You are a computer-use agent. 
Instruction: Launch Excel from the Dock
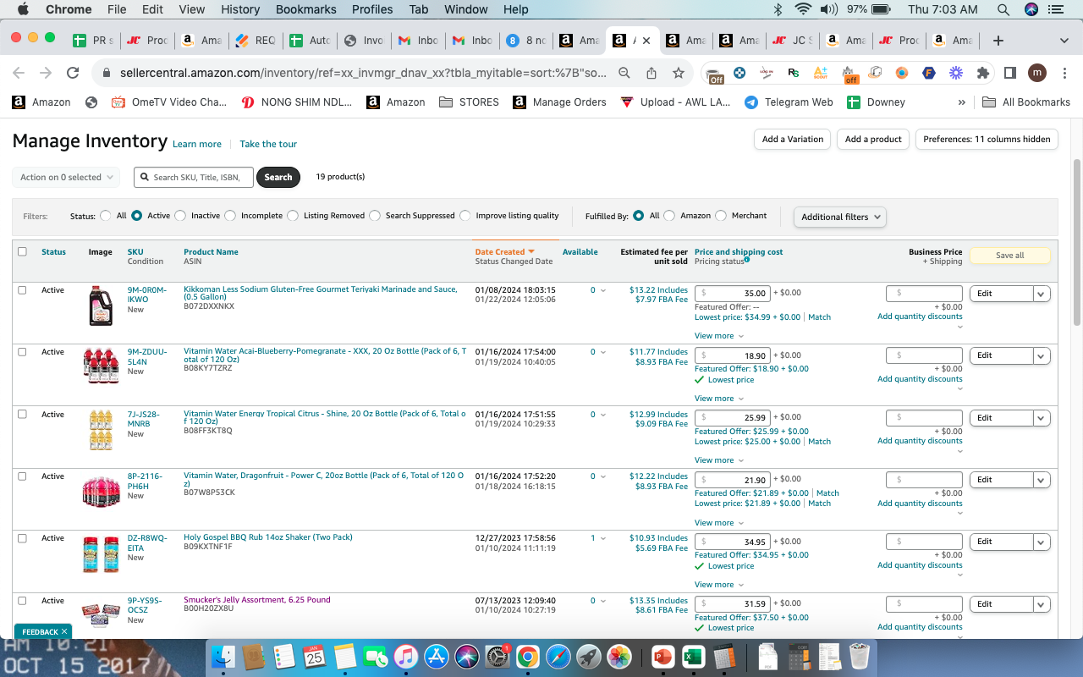[x=695, y=656]
